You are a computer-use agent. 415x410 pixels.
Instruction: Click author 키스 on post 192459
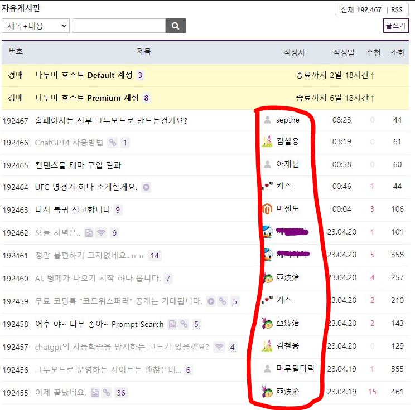click(x=284, y=300)
